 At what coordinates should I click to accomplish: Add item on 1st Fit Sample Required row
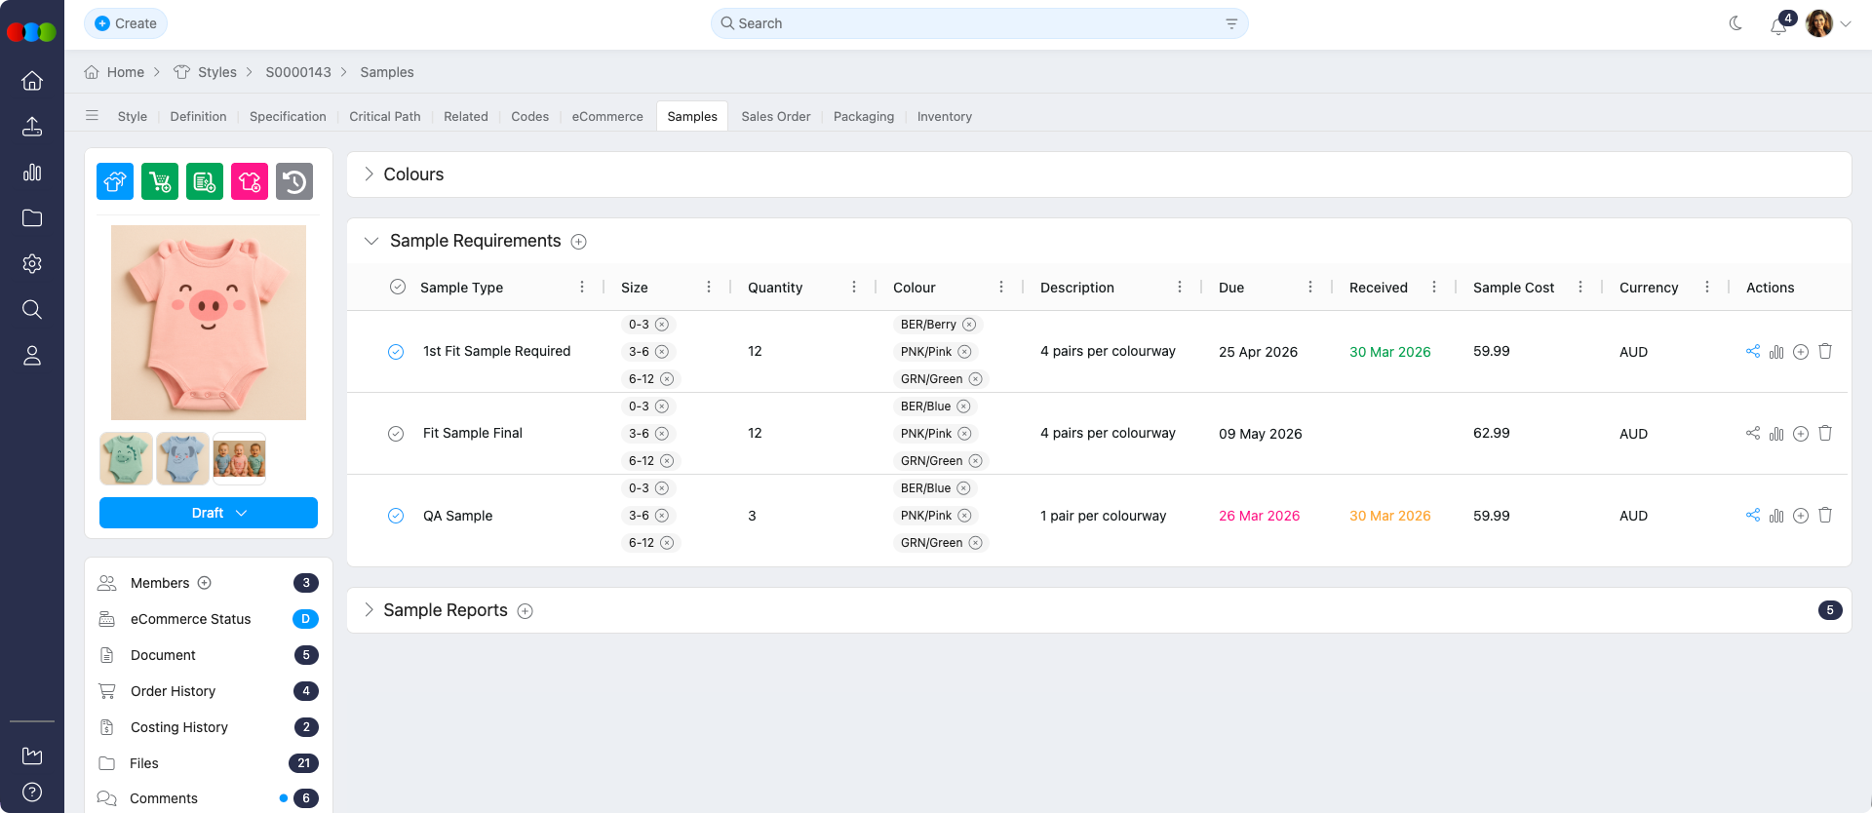1801,352
